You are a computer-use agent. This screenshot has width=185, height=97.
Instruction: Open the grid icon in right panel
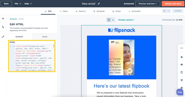[x=182, y=48]
